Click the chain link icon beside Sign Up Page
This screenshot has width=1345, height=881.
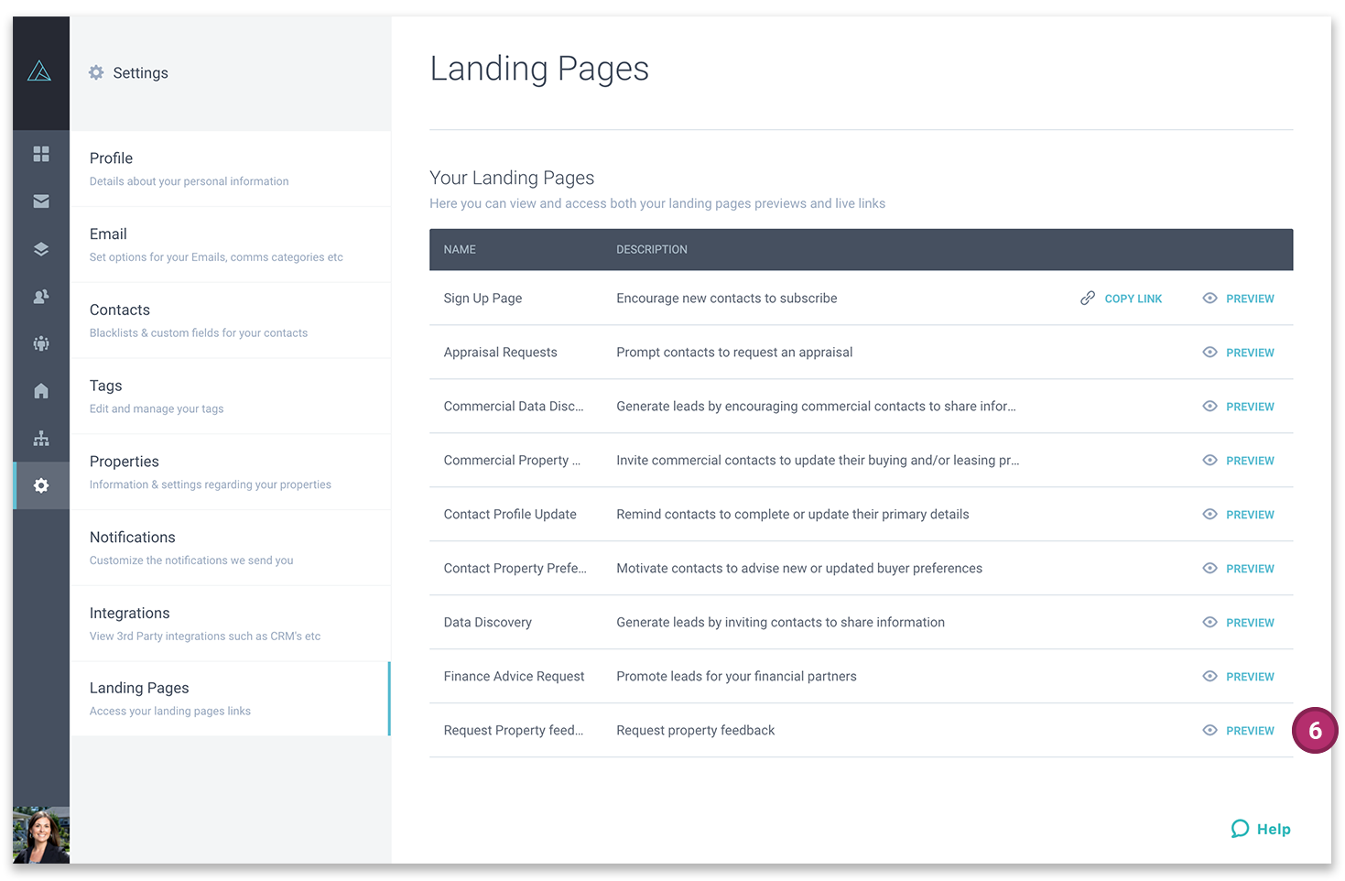click(x=1088, y=298)
